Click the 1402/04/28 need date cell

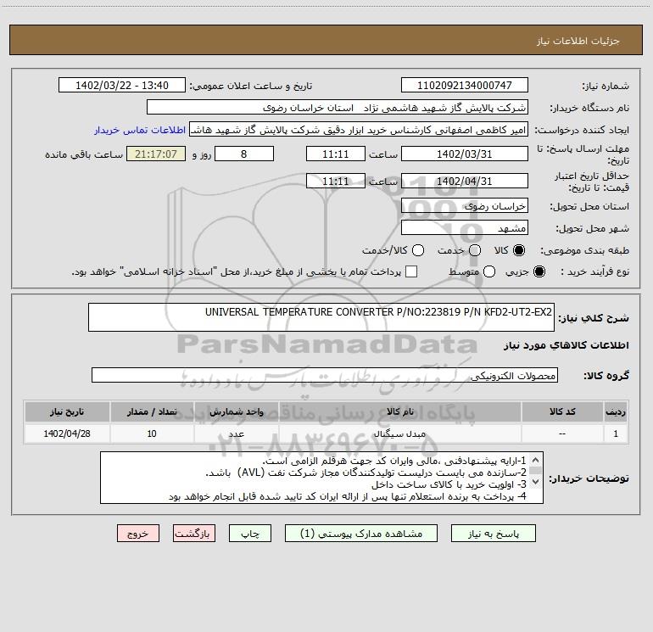67,433
